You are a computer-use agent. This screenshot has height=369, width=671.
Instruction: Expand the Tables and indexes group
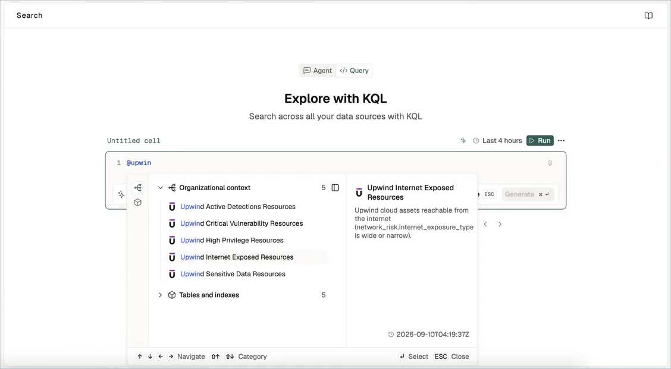point(161,295)
